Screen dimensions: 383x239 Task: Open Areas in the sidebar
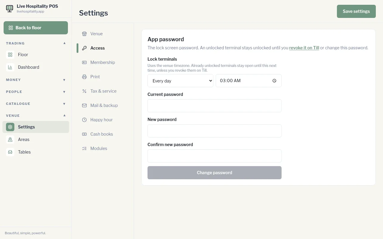[x=36, y=140]
